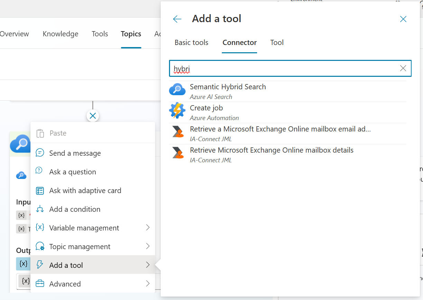Click the adaptive card icon
The height and width of the screenshot is (300, 423).
(x=40, y=191)
